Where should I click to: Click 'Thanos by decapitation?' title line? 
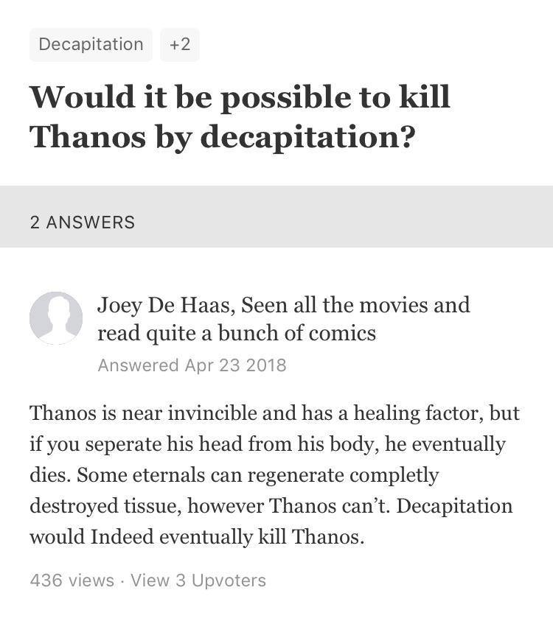click(x=222, y=138)
